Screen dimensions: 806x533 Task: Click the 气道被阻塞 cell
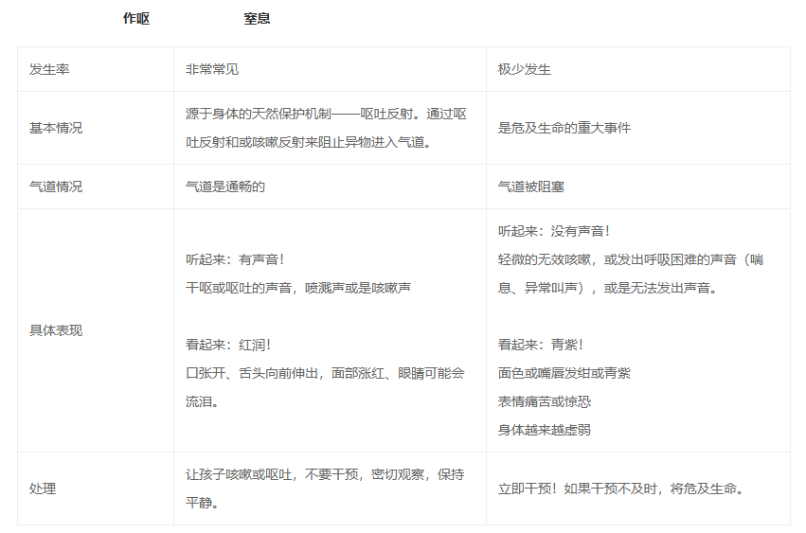[531, 187]
